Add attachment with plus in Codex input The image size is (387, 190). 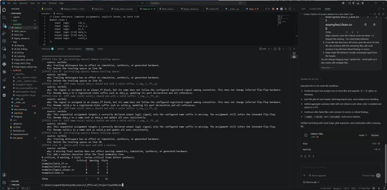tap(304, 176)
